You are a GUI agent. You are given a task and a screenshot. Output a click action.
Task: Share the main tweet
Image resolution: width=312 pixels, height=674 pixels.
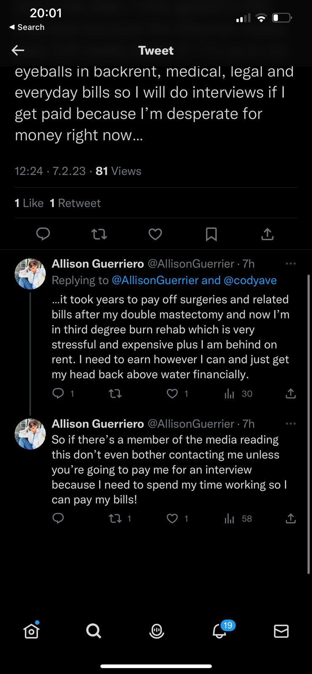(267, 234)
